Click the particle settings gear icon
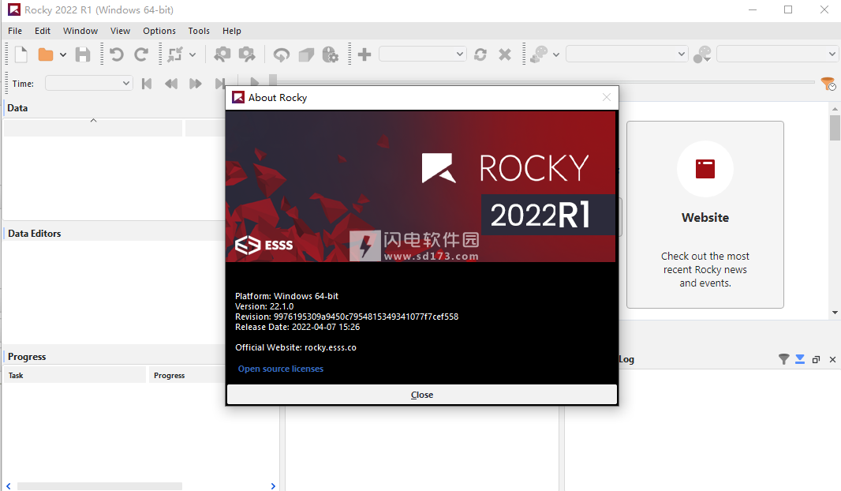841x491 pixels. pyautogui.click(x=331, y=54)
